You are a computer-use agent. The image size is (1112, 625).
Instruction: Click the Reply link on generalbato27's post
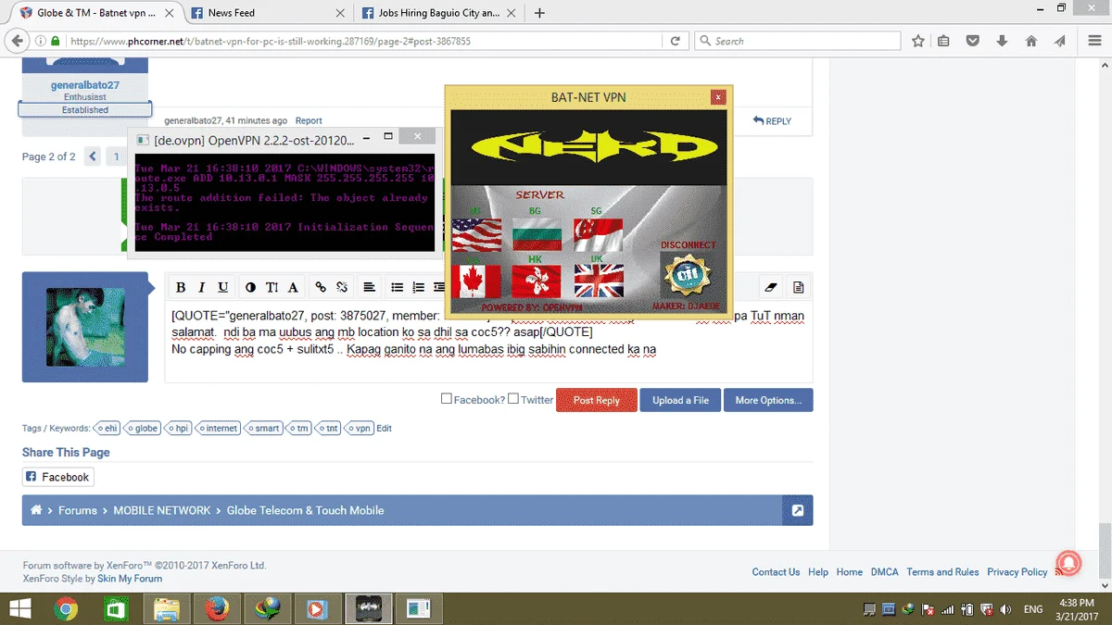click(772, 120)
